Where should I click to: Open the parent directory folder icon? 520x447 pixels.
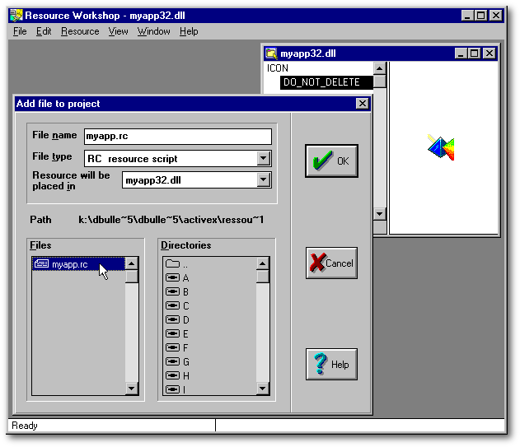[x=173, y=264]
